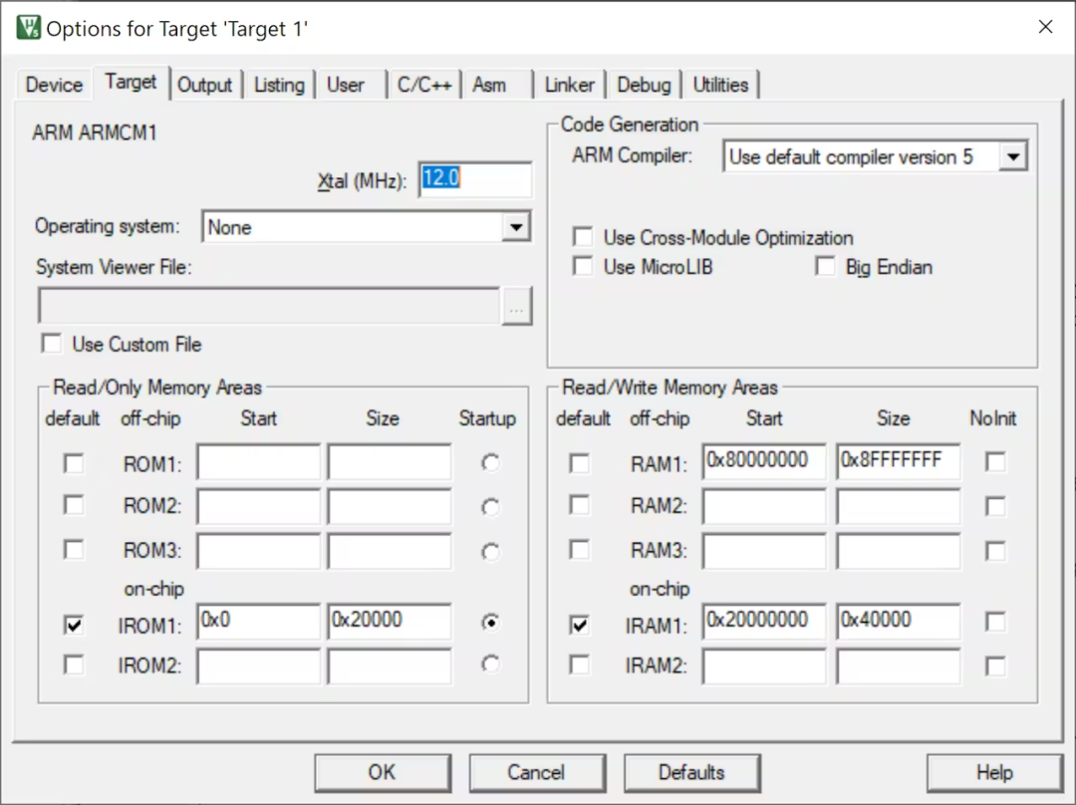Viewport: 1076px width, 805px height.
Task: Go to the Utilities tab
Action: point(720,85)
